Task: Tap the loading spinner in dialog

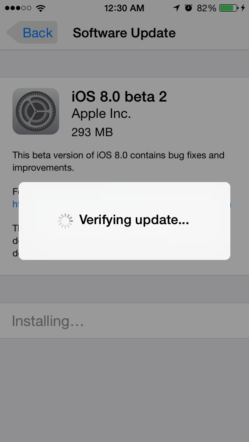Action: 65,221
